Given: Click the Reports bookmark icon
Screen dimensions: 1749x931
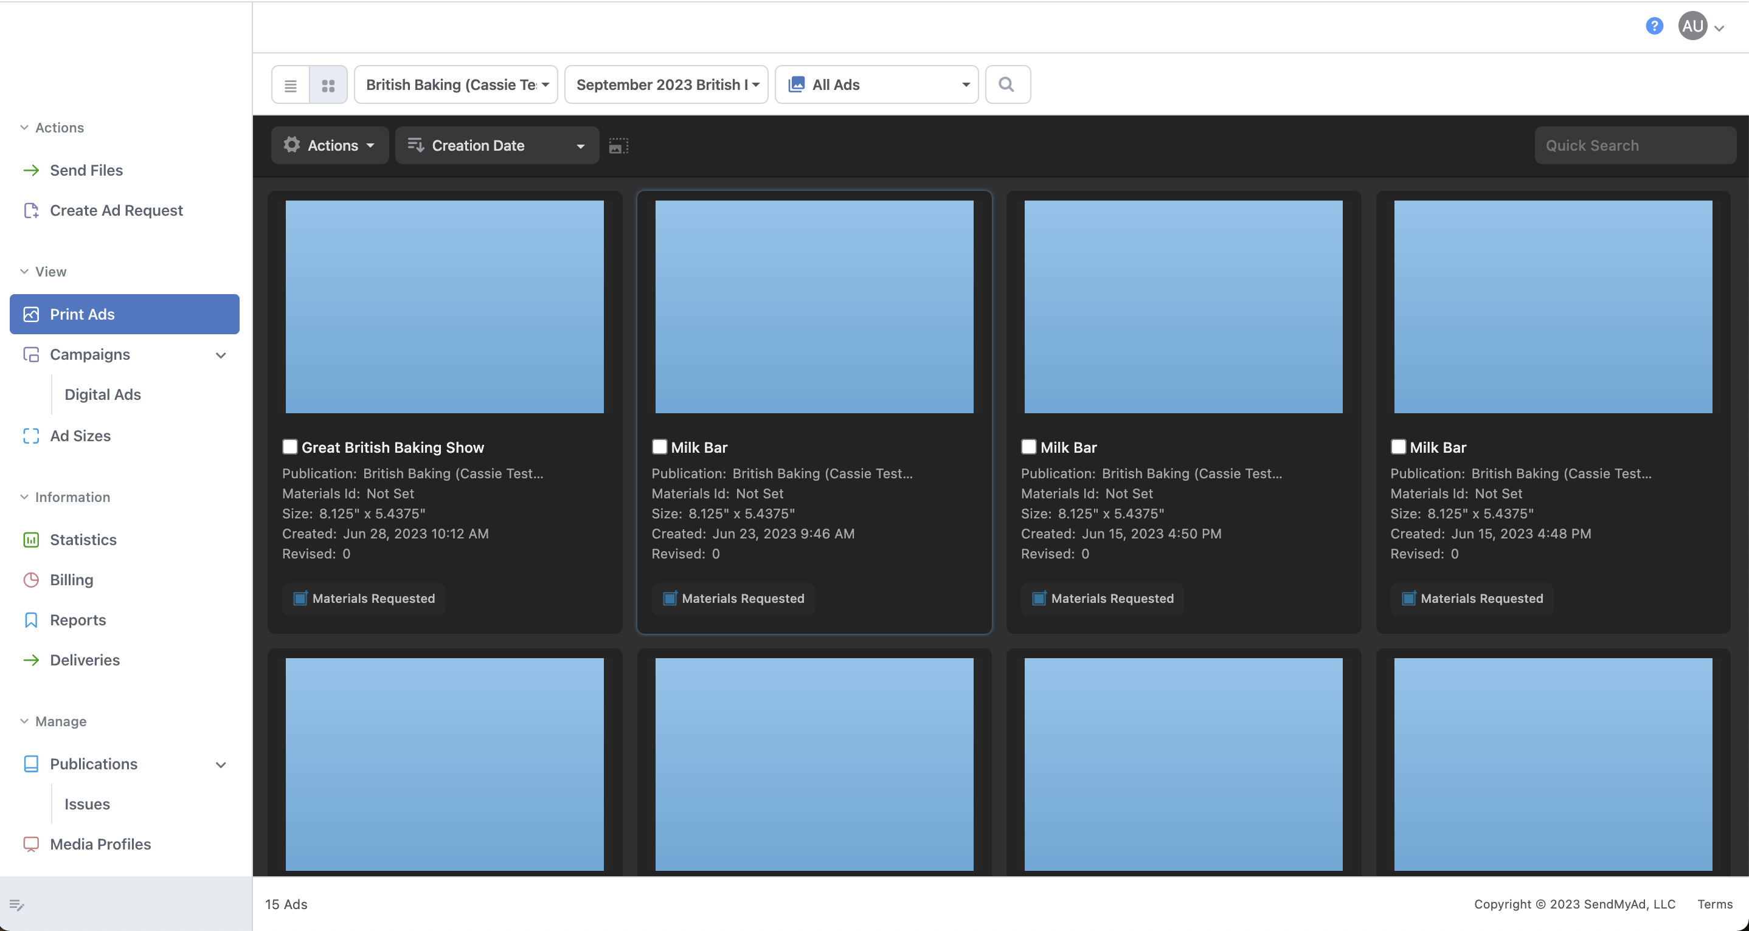Looking at the screenshot, I should point(31,619).
